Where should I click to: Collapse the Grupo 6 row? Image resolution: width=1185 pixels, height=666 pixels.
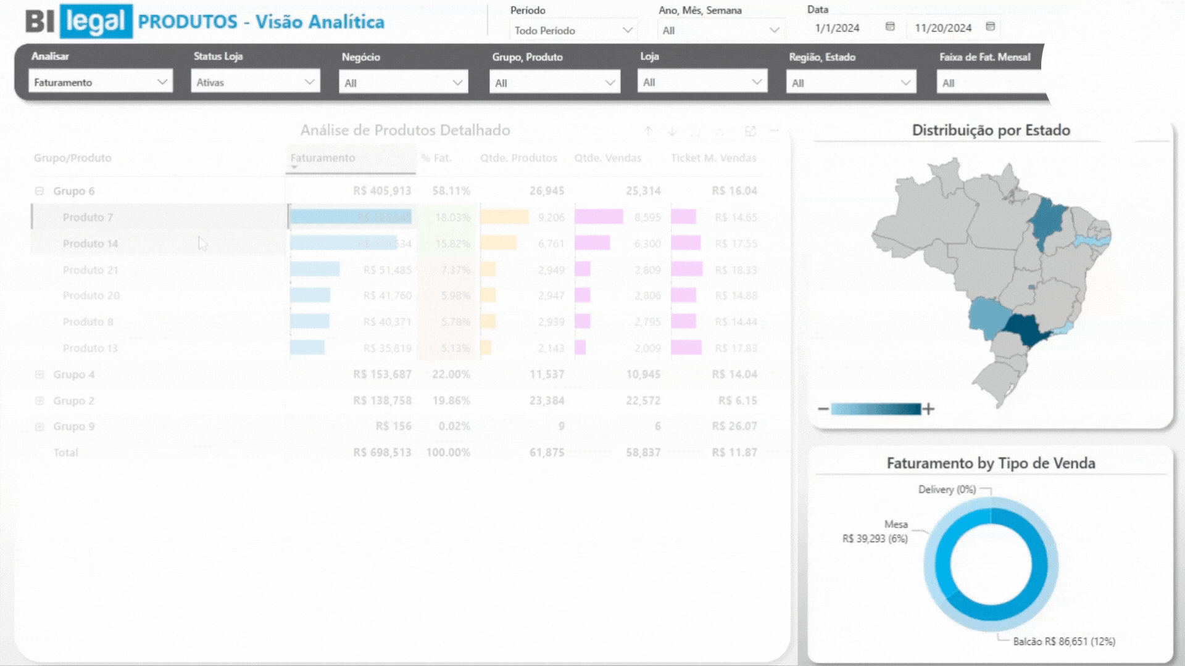point(39,191)
